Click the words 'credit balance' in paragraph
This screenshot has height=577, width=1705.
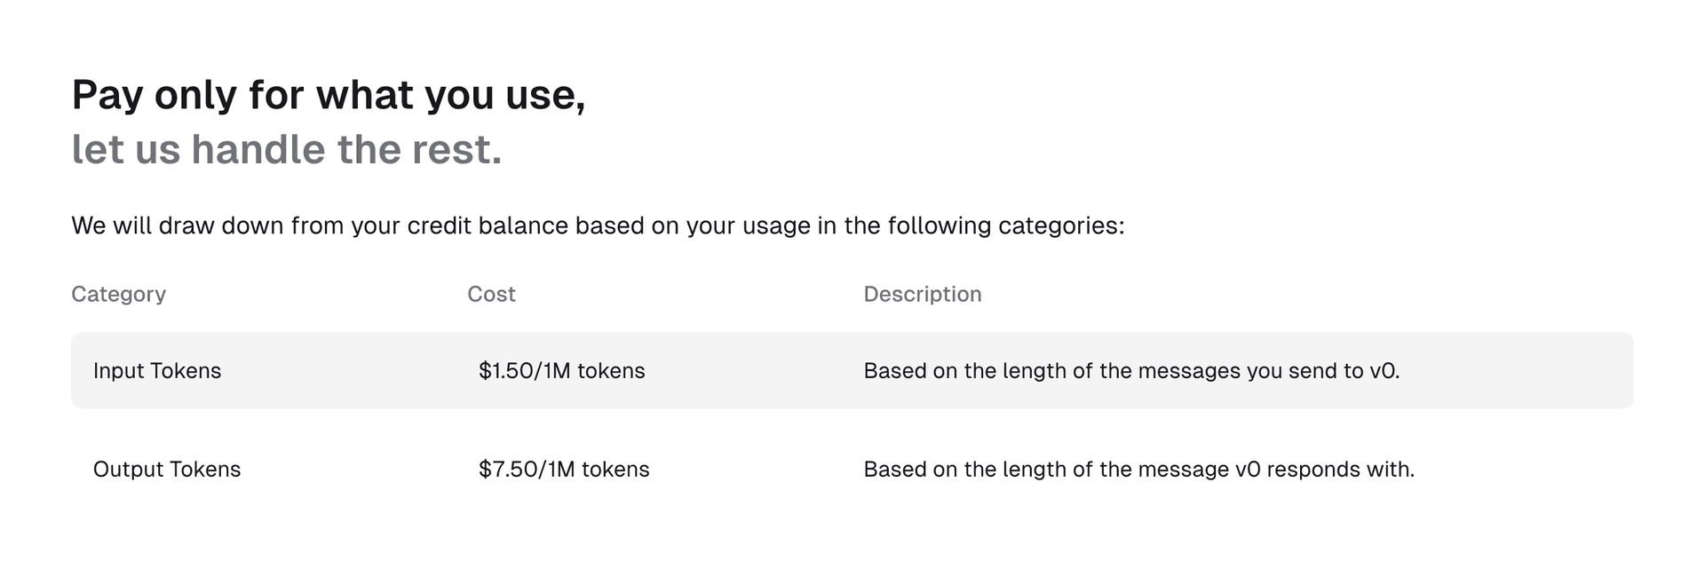(x=488, y=225)
